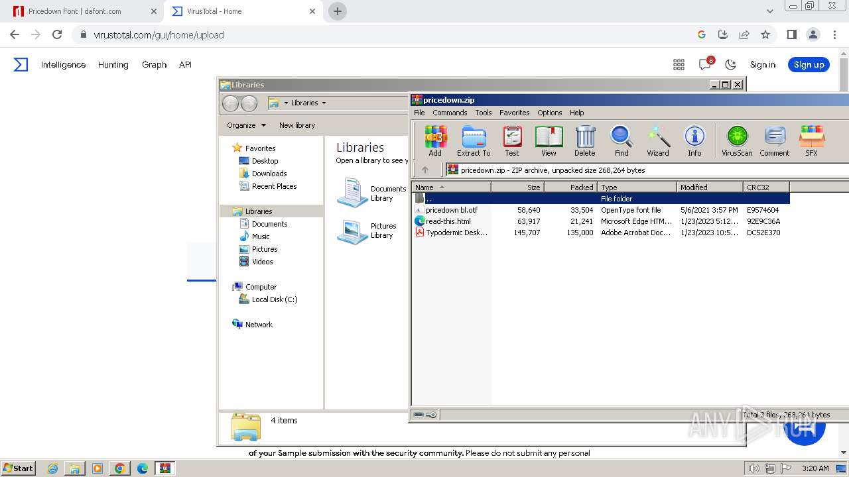This screenshot has width=849, height=477.
Task: Sort by CRC32 column header
Action: tap(766, 187)
